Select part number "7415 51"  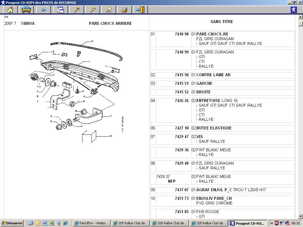(182, 83)
